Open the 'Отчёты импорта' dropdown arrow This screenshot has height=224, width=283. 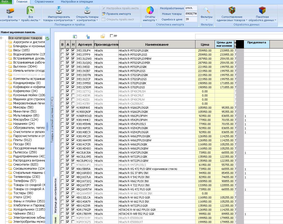tap(156, 20)
